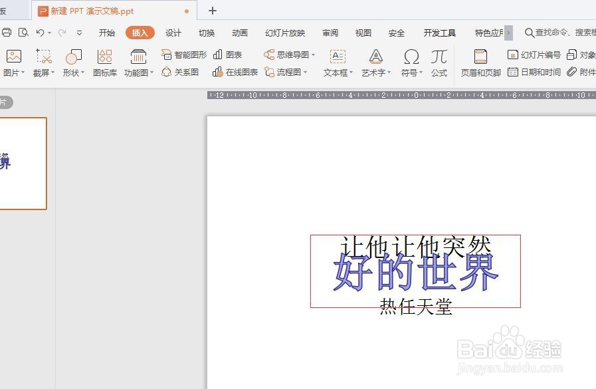
Task: Select the slide thumbnail in left panel
Action: tap(23, 163)
